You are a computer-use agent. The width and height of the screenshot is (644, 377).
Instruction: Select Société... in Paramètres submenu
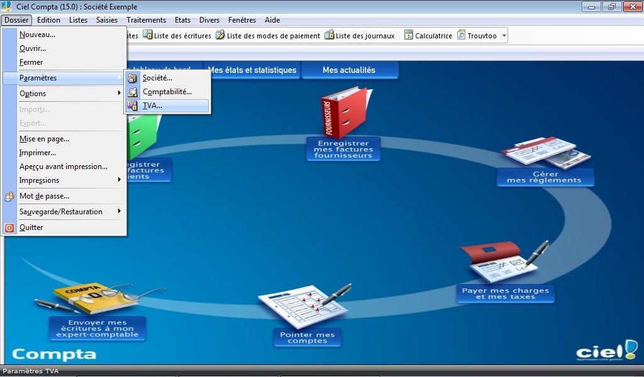point(167,77)
